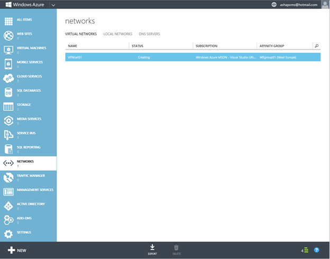Open the Service Bus icon
Image resolution: width=330 pixels, height=259 pixels.
8,135
